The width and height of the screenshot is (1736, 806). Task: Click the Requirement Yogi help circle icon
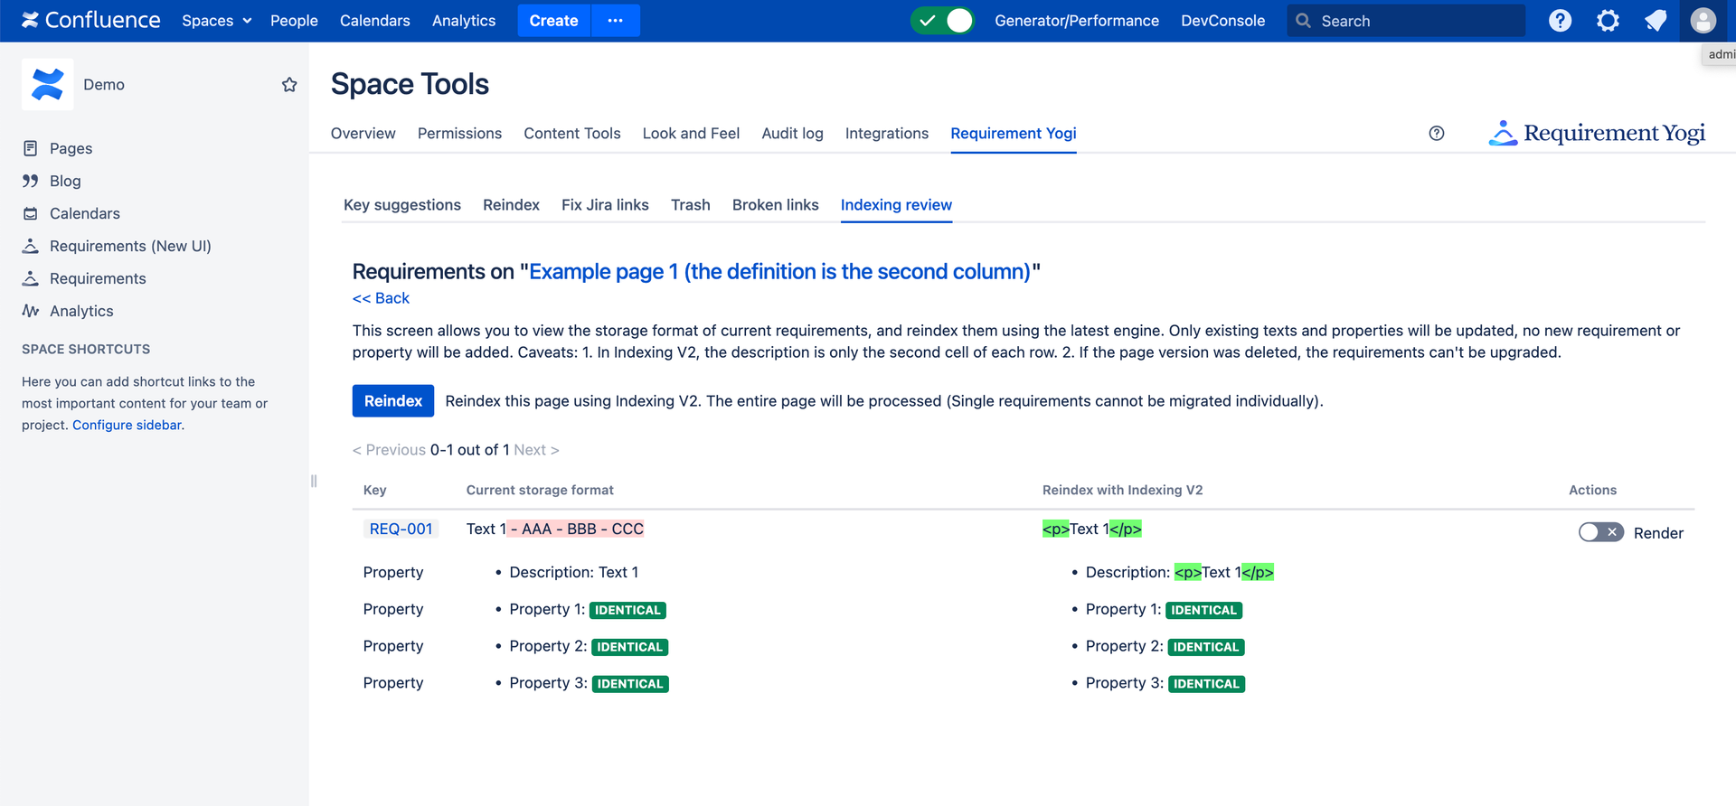pos(1437,134)
